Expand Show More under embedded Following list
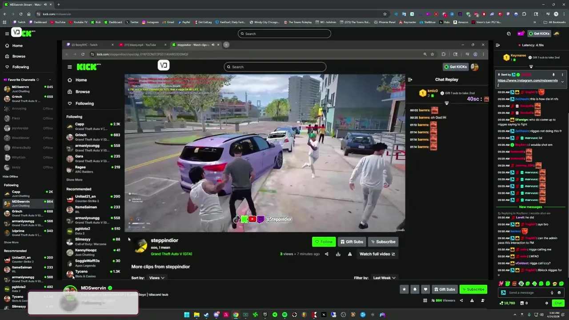This screenshot has width=569, height=320. pyautogui.click(x=74, y=180)
